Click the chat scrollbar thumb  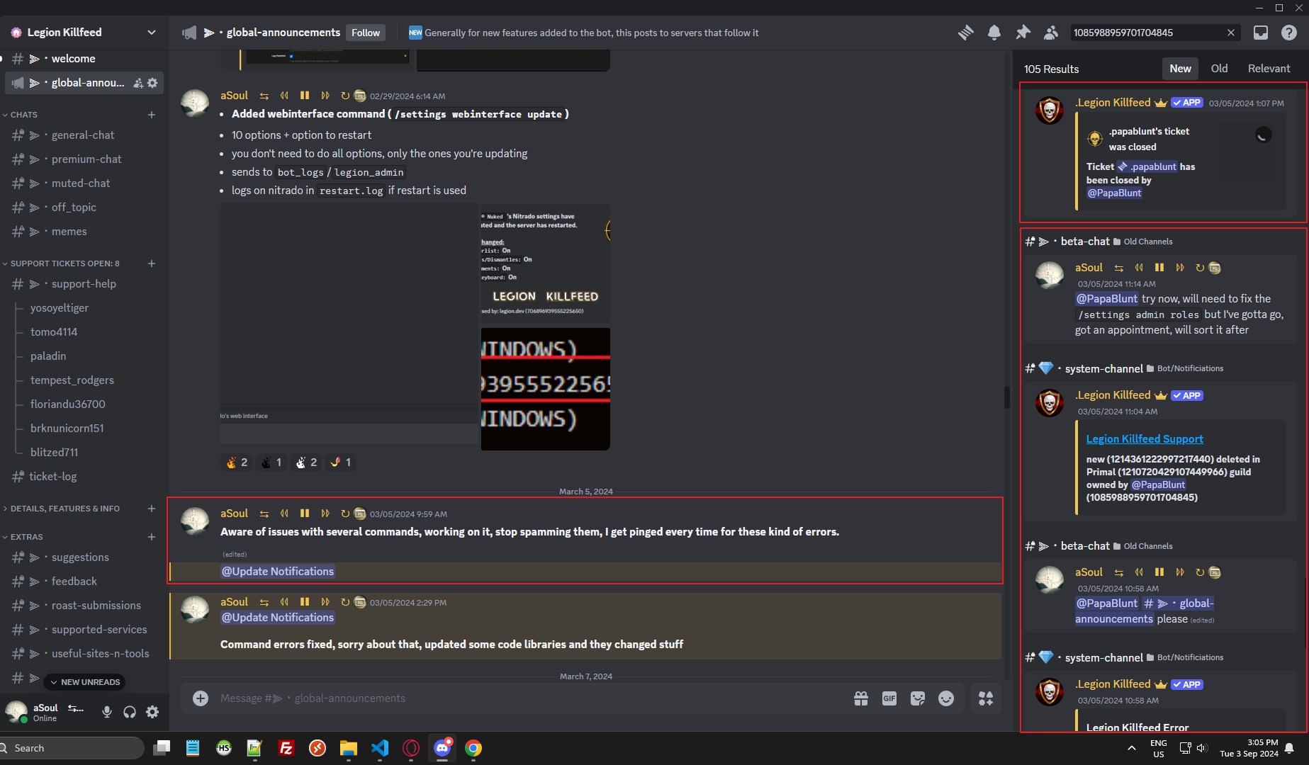(x=1006, y=397)
